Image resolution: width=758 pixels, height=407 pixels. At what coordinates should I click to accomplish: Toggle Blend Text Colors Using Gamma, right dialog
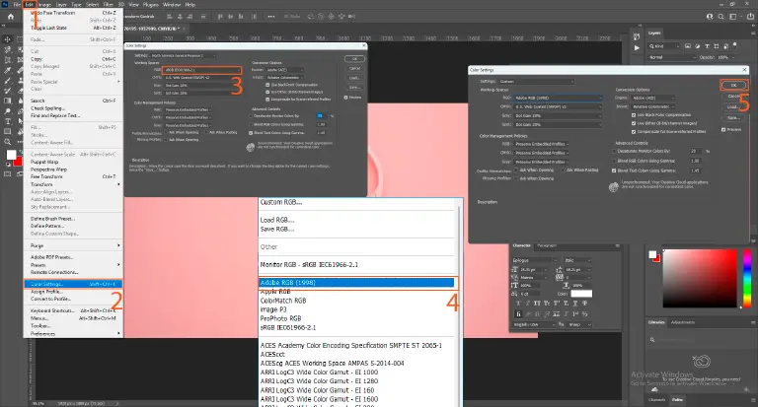click(x=614, y=170)
